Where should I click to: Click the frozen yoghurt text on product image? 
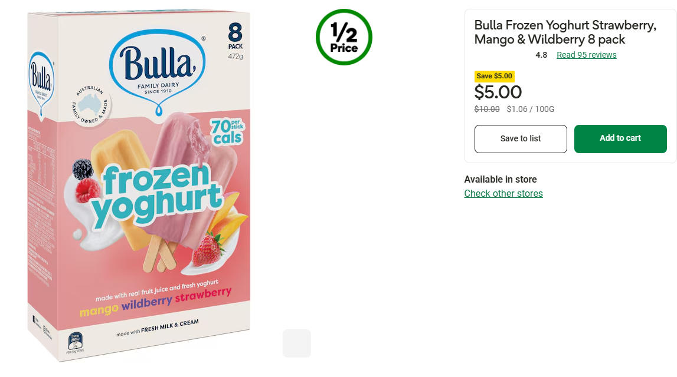[x=158, y=194]
